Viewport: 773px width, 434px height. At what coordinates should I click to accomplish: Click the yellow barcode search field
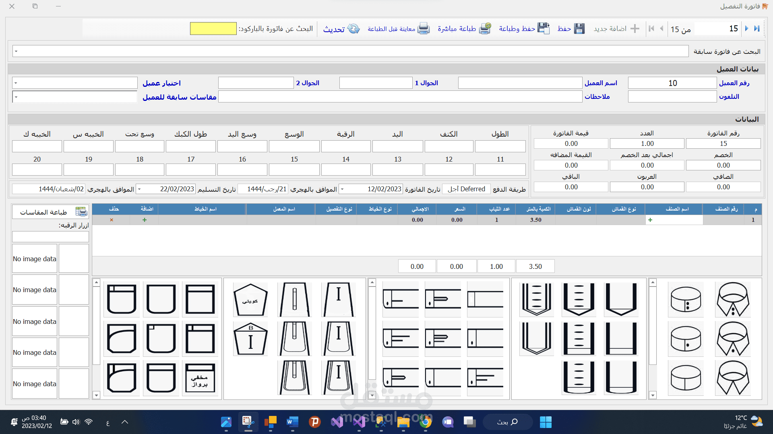(213, 29)
